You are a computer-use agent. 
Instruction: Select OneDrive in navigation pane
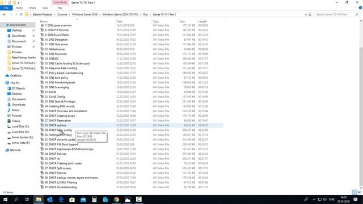point(15,75)
